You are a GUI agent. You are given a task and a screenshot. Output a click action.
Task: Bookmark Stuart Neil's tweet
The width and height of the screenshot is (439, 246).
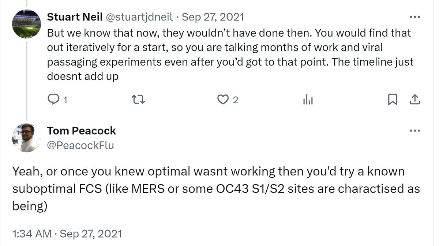coord(392,100)
